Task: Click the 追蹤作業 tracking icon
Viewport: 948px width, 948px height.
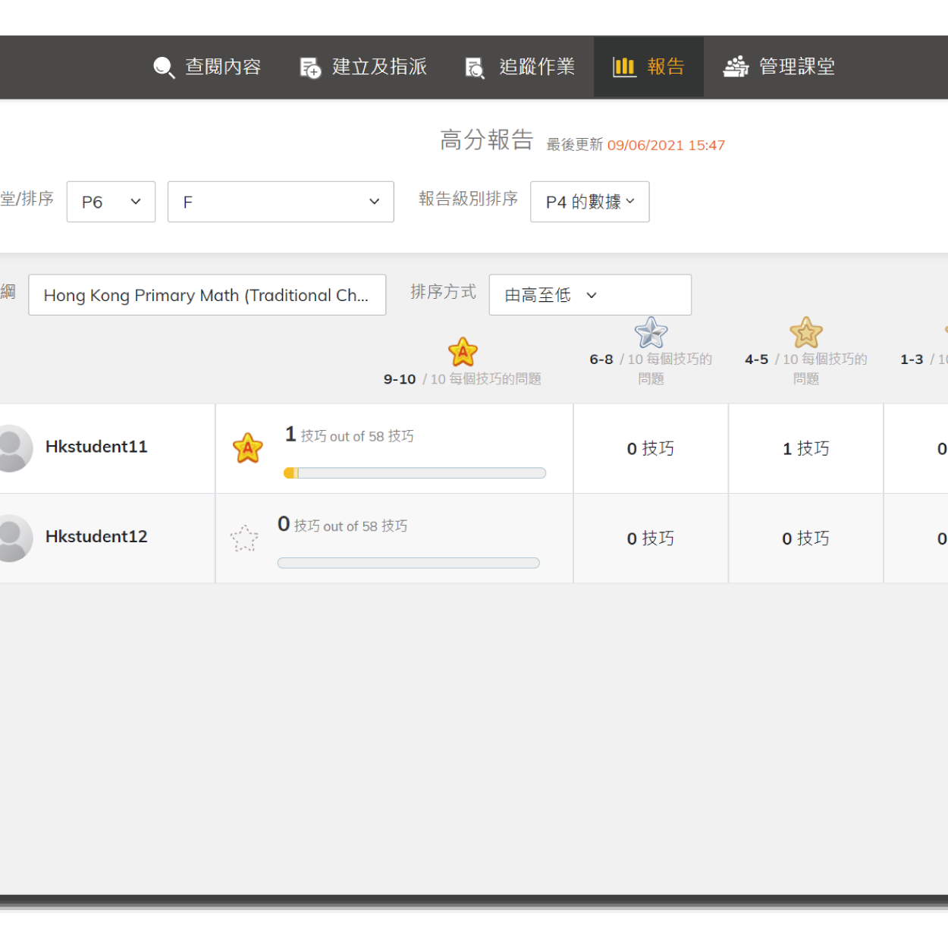Action: click(475, 67)
